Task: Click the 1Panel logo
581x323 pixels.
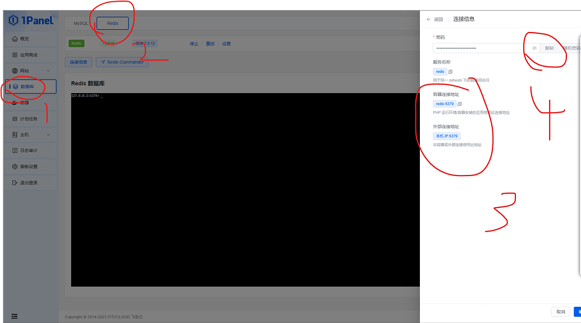Action: click(x=31, y=21)
